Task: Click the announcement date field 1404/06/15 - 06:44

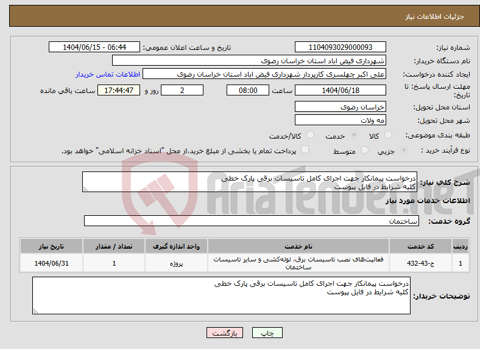Action: [94, 47]
